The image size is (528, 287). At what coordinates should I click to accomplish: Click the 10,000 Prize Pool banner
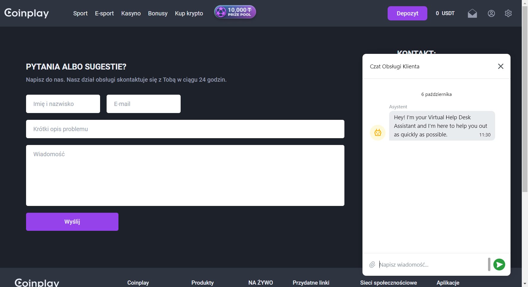coord(235,12)
